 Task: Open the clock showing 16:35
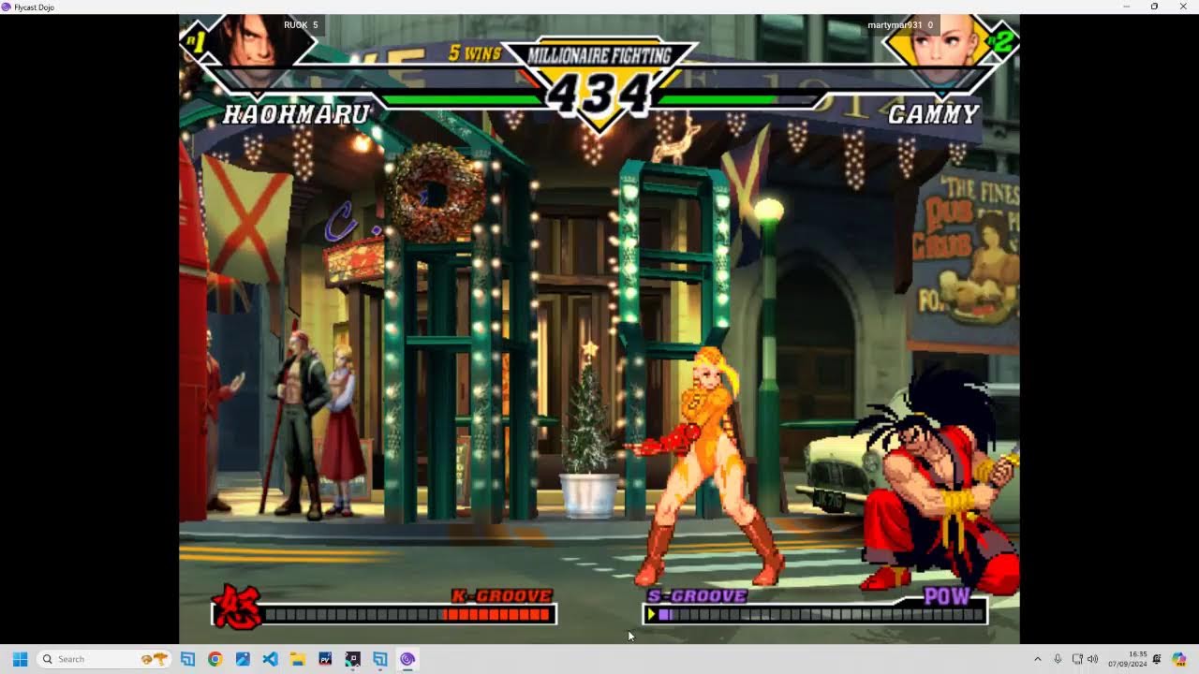[1128, 659]
